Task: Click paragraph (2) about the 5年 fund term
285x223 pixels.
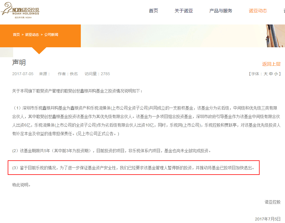Action: click(x=111, y=151)
